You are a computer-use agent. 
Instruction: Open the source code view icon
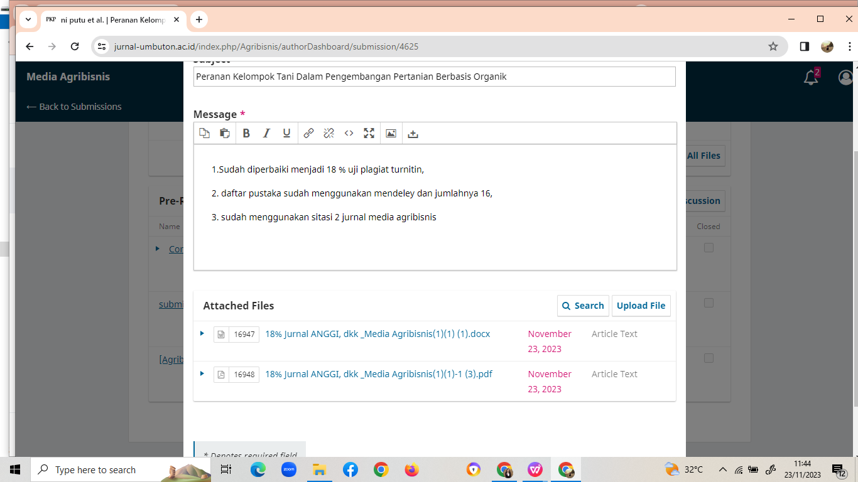coord(349,133)
